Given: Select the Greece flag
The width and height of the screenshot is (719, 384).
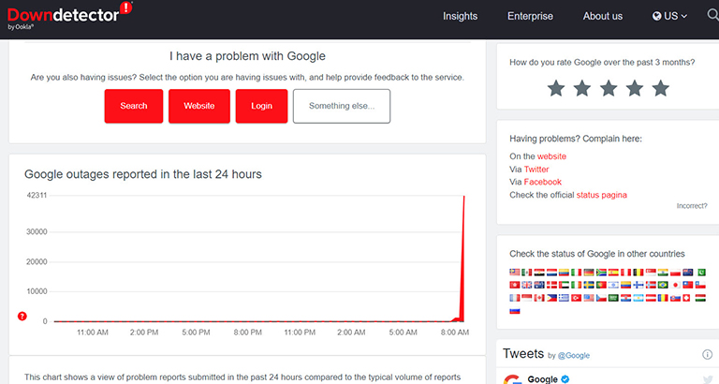Looking at the screenshot, I should point(564,298).
